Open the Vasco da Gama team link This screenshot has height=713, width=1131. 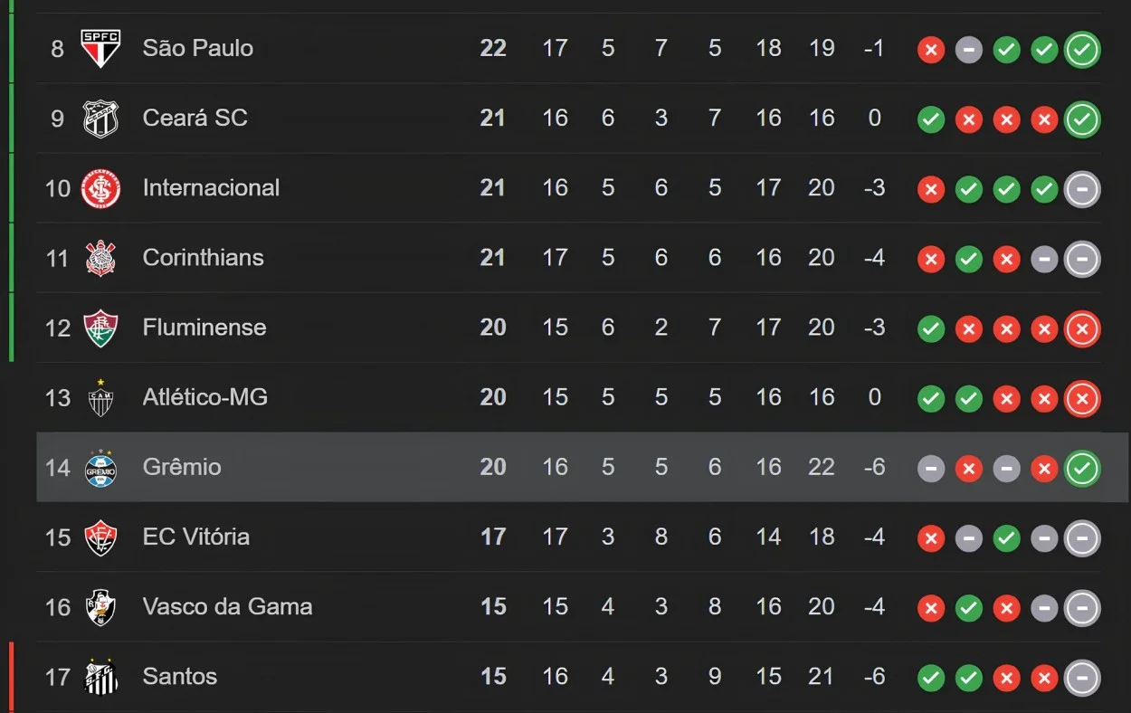(x=228, y=607)
